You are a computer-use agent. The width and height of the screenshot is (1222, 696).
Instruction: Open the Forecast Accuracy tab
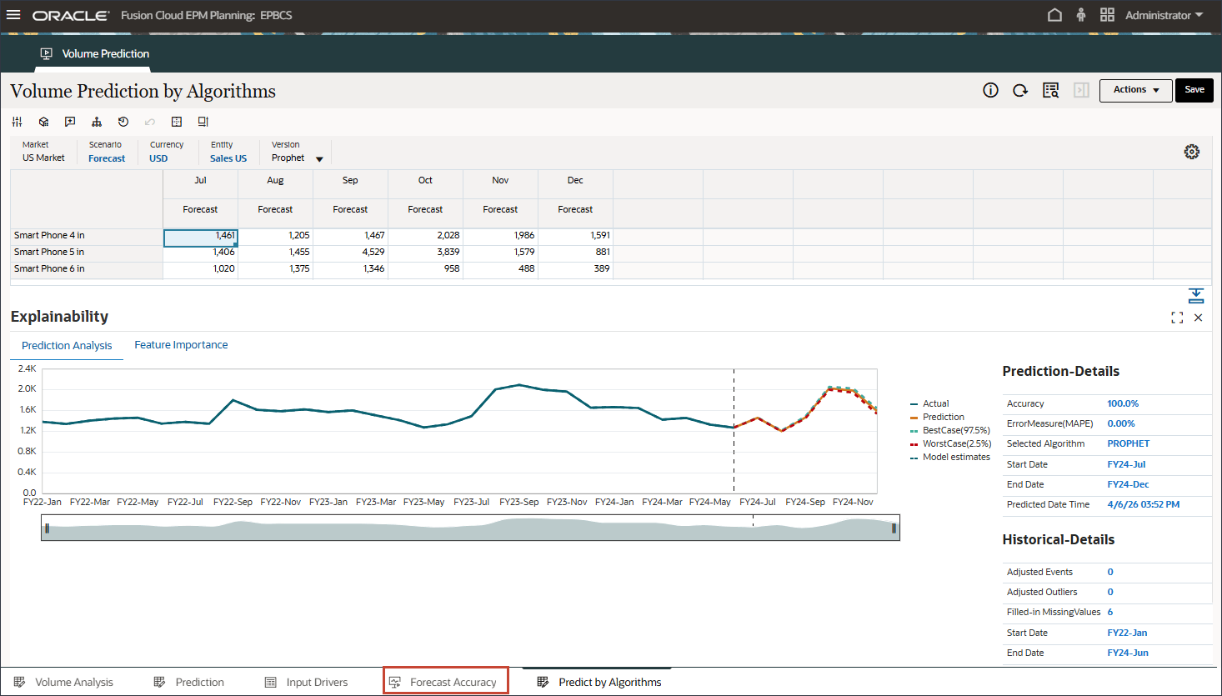point(453,682)
